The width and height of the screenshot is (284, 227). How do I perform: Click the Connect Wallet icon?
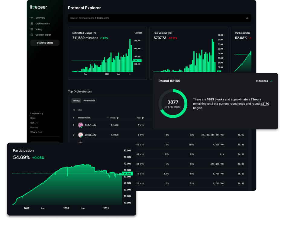[x=32, y=35]
